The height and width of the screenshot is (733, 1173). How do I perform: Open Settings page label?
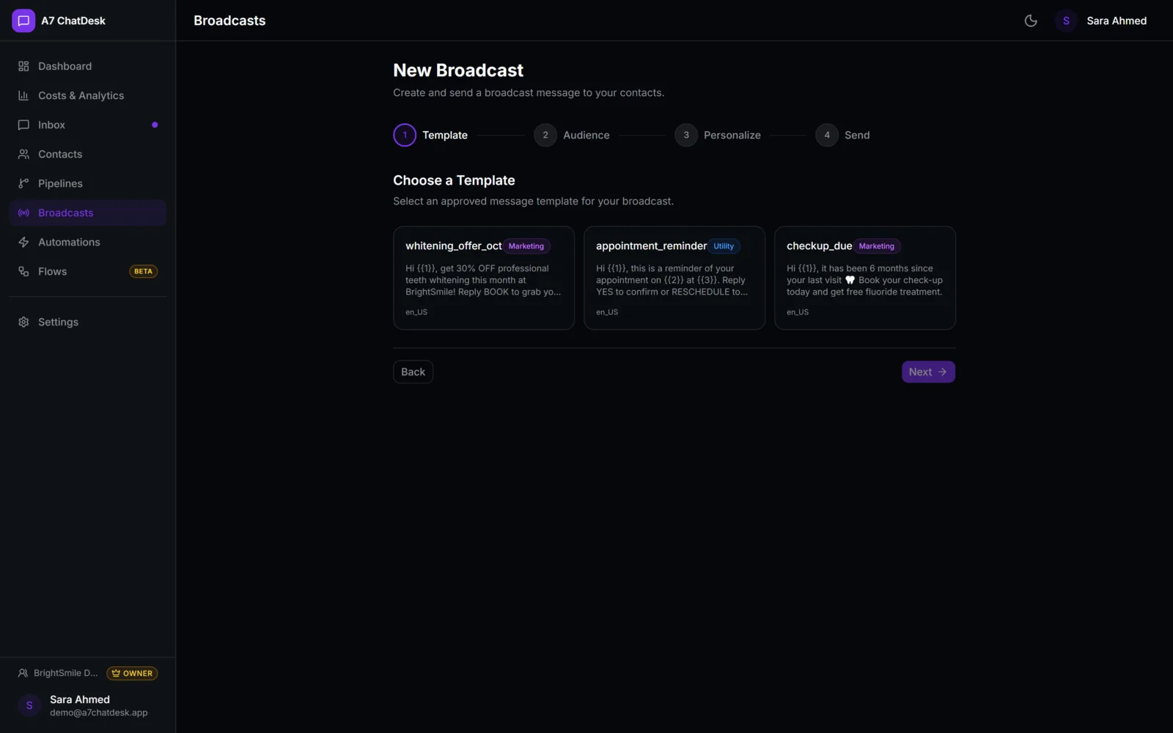(58, 322)
